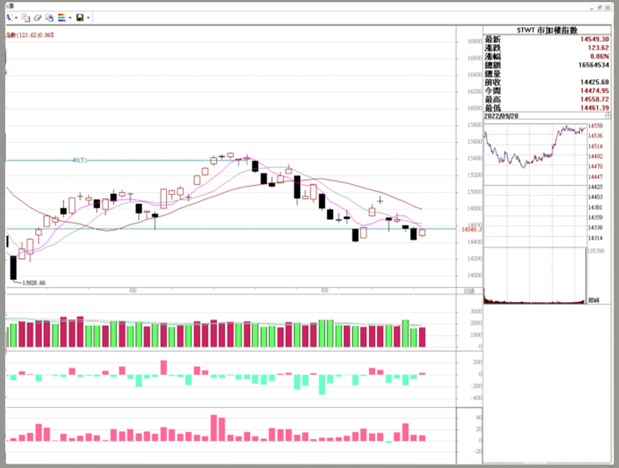
Task: Select the text annotation 'A' tool
Action: click(x=9, y=18)
